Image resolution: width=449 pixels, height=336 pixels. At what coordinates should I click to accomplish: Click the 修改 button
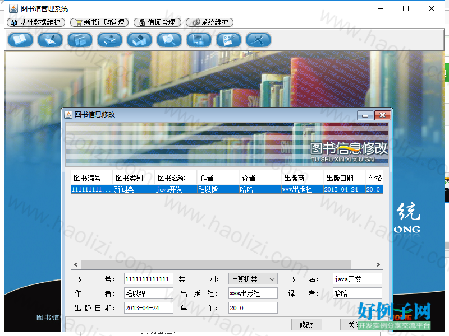pyautogui.click(x=306, y=325)
